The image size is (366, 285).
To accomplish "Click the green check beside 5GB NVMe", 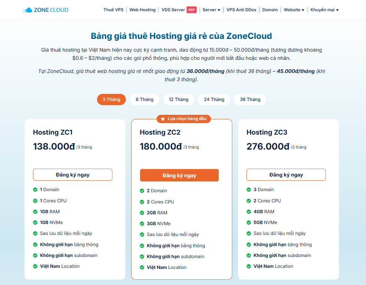I will (x=249, y=223).
